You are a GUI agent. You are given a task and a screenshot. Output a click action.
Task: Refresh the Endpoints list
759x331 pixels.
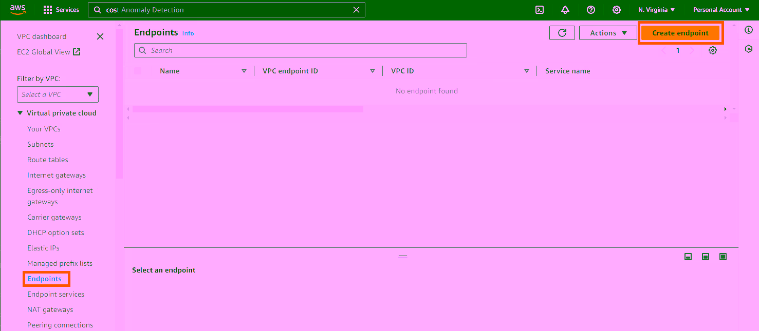point(562,32)
